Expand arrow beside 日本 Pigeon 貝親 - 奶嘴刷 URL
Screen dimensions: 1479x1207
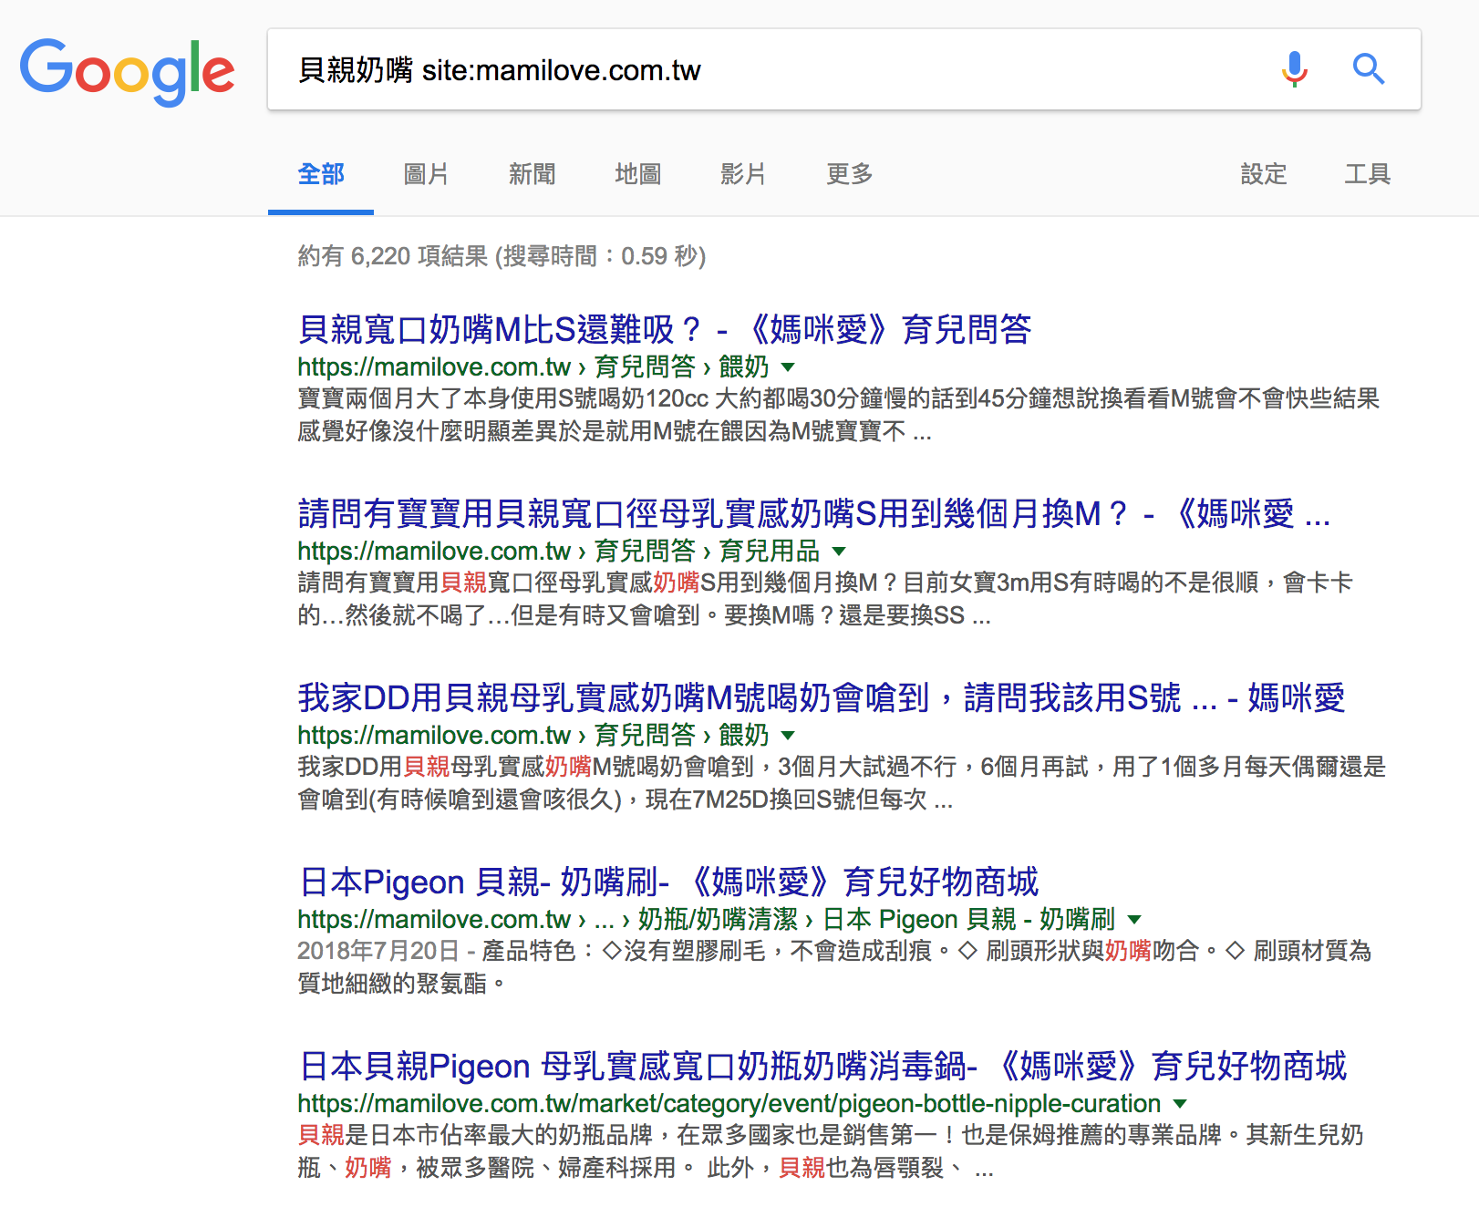coord(1135,920)
